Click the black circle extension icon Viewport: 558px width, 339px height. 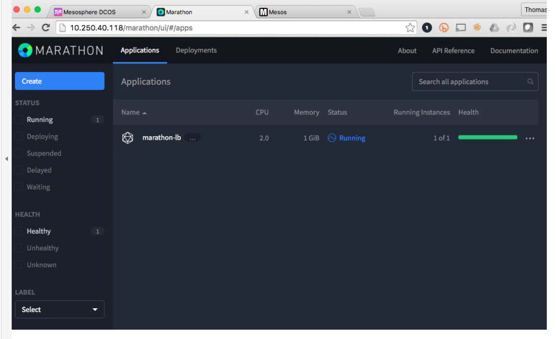tap(427, 28)
